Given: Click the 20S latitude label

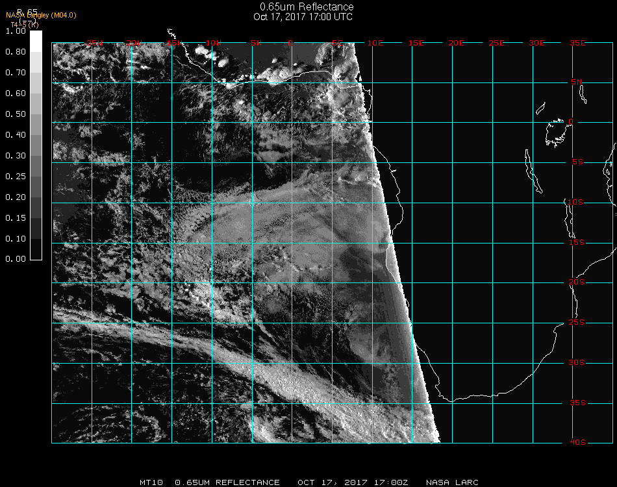Looking at the screenshot, I should tap(577, 282).
